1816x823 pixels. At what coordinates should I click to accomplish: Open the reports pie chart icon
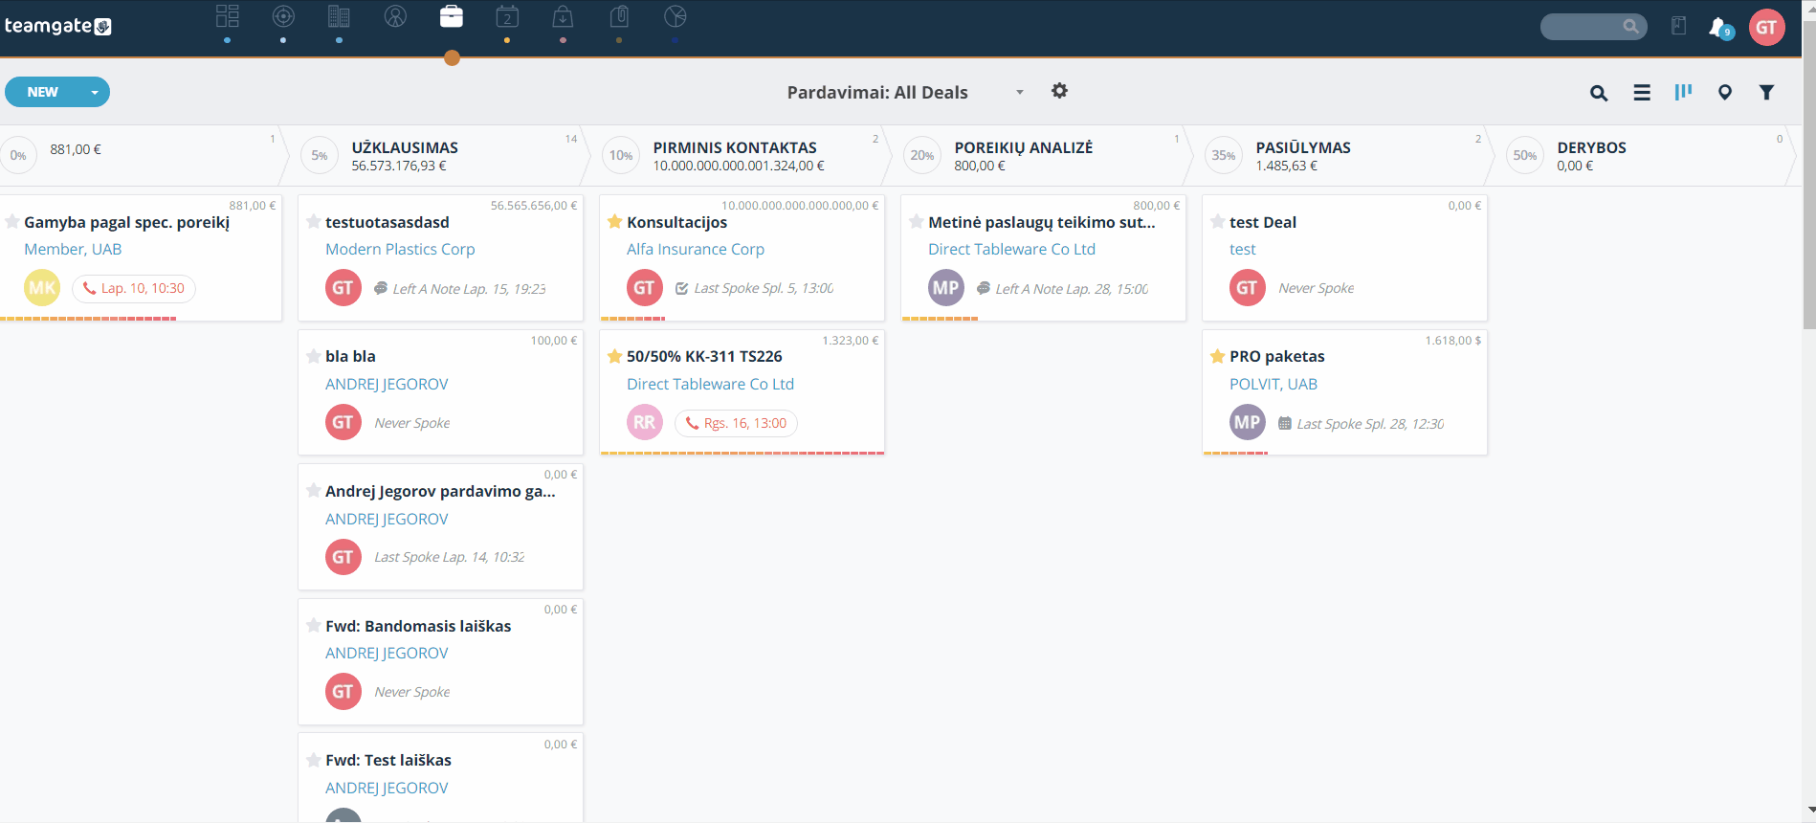tap(675, 16)
